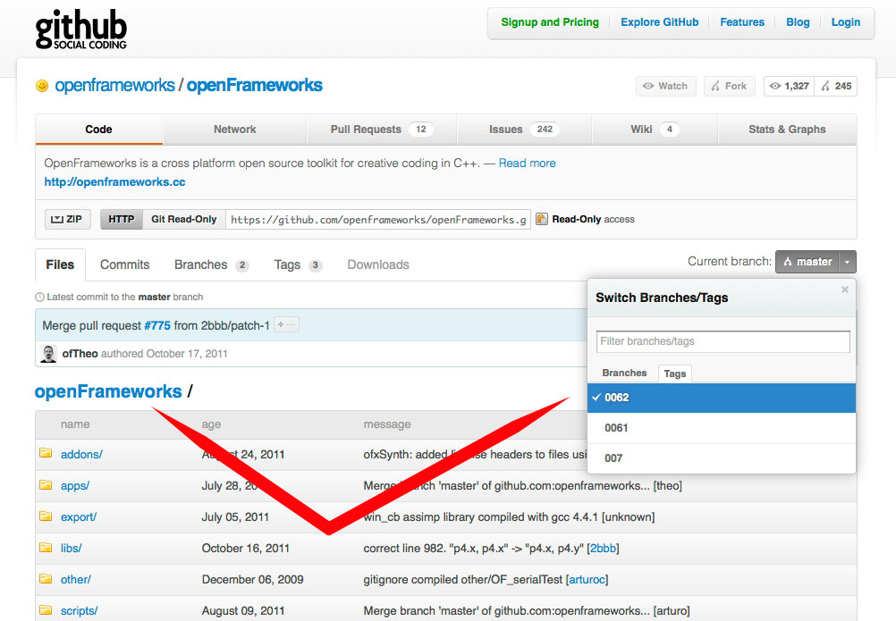Click the folder icon for addons/
The width and height of the screenshot is (896, 621).
(46, 453)
